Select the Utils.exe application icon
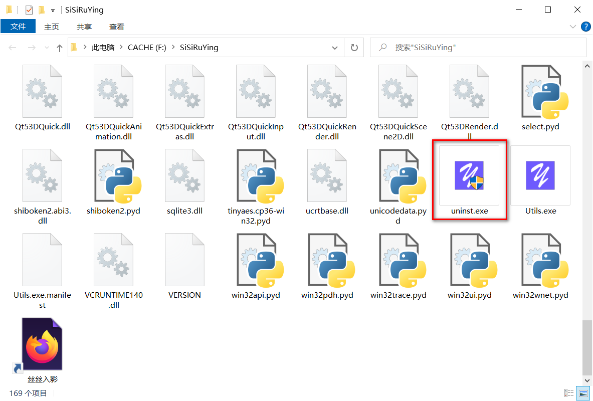This screenshot has height=401, width=593. point(540,175)
